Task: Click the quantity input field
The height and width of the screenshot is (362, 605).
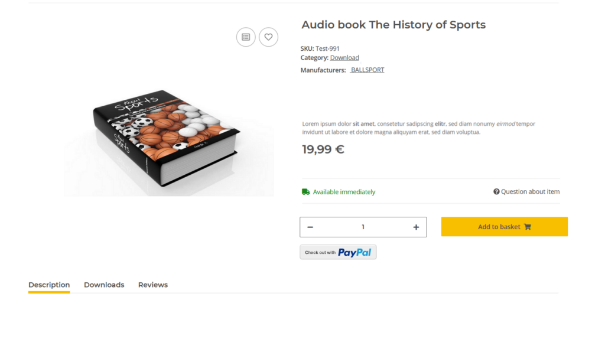Action: [x=363, y=227]
